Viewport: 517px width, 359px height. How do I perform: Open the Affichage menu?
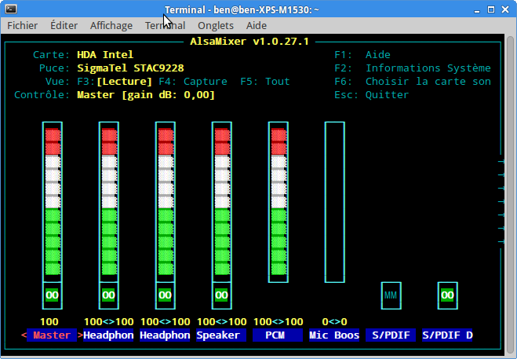click(x=111, y=25)
